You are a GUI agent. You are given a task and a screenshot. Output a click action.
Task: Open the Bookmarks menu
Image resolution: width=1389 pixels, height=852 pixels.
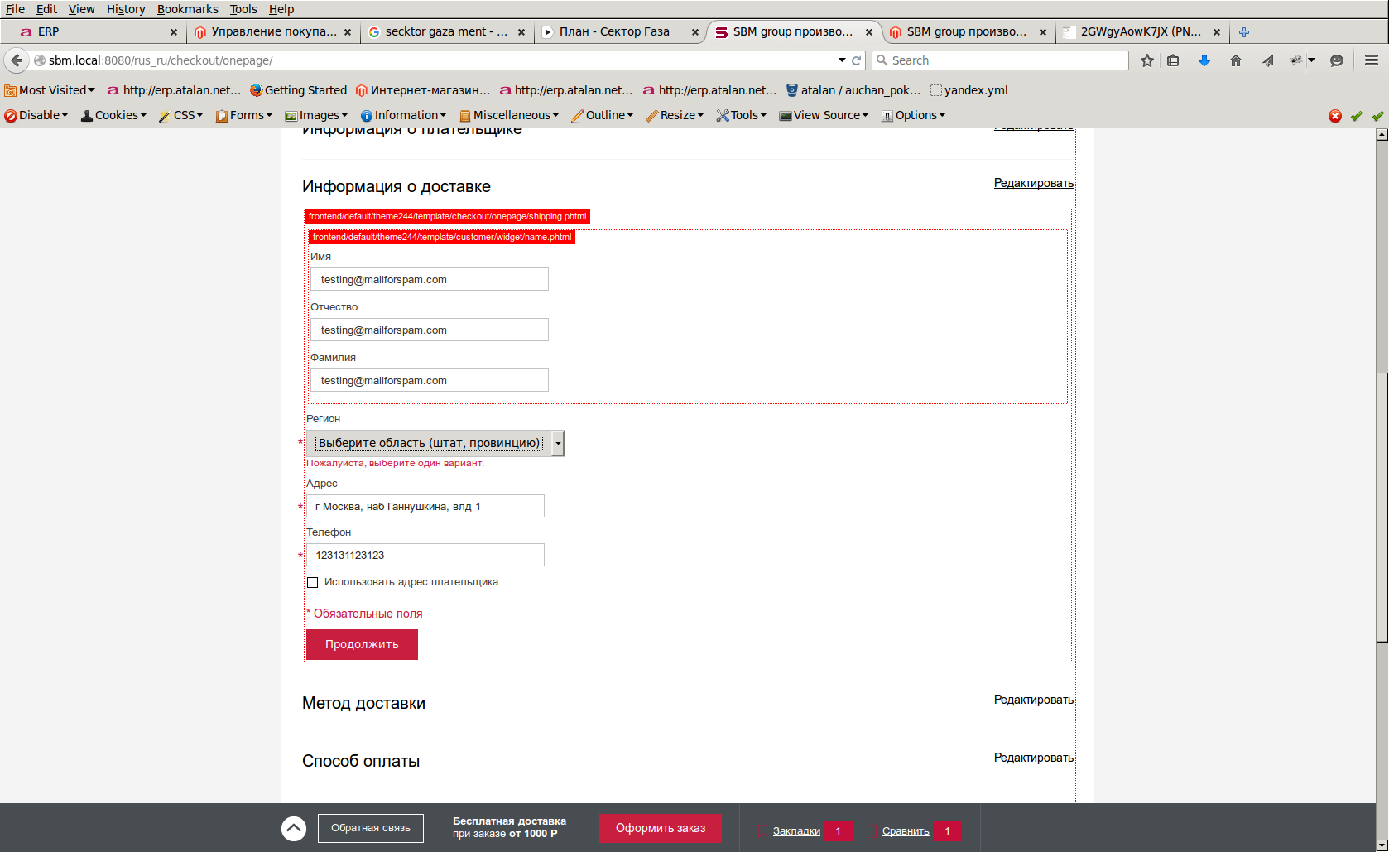point(188,9)
